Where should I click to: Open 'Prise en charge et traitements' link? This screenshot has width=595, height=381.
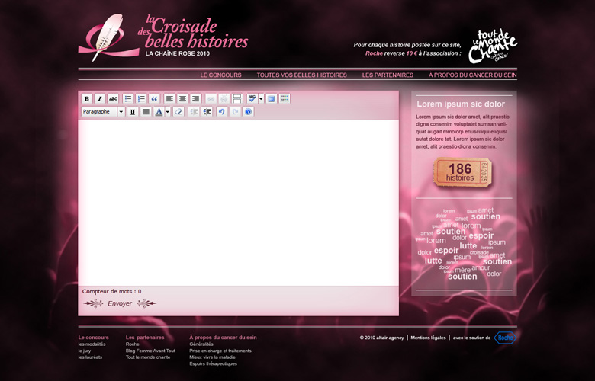pos(220,351)
